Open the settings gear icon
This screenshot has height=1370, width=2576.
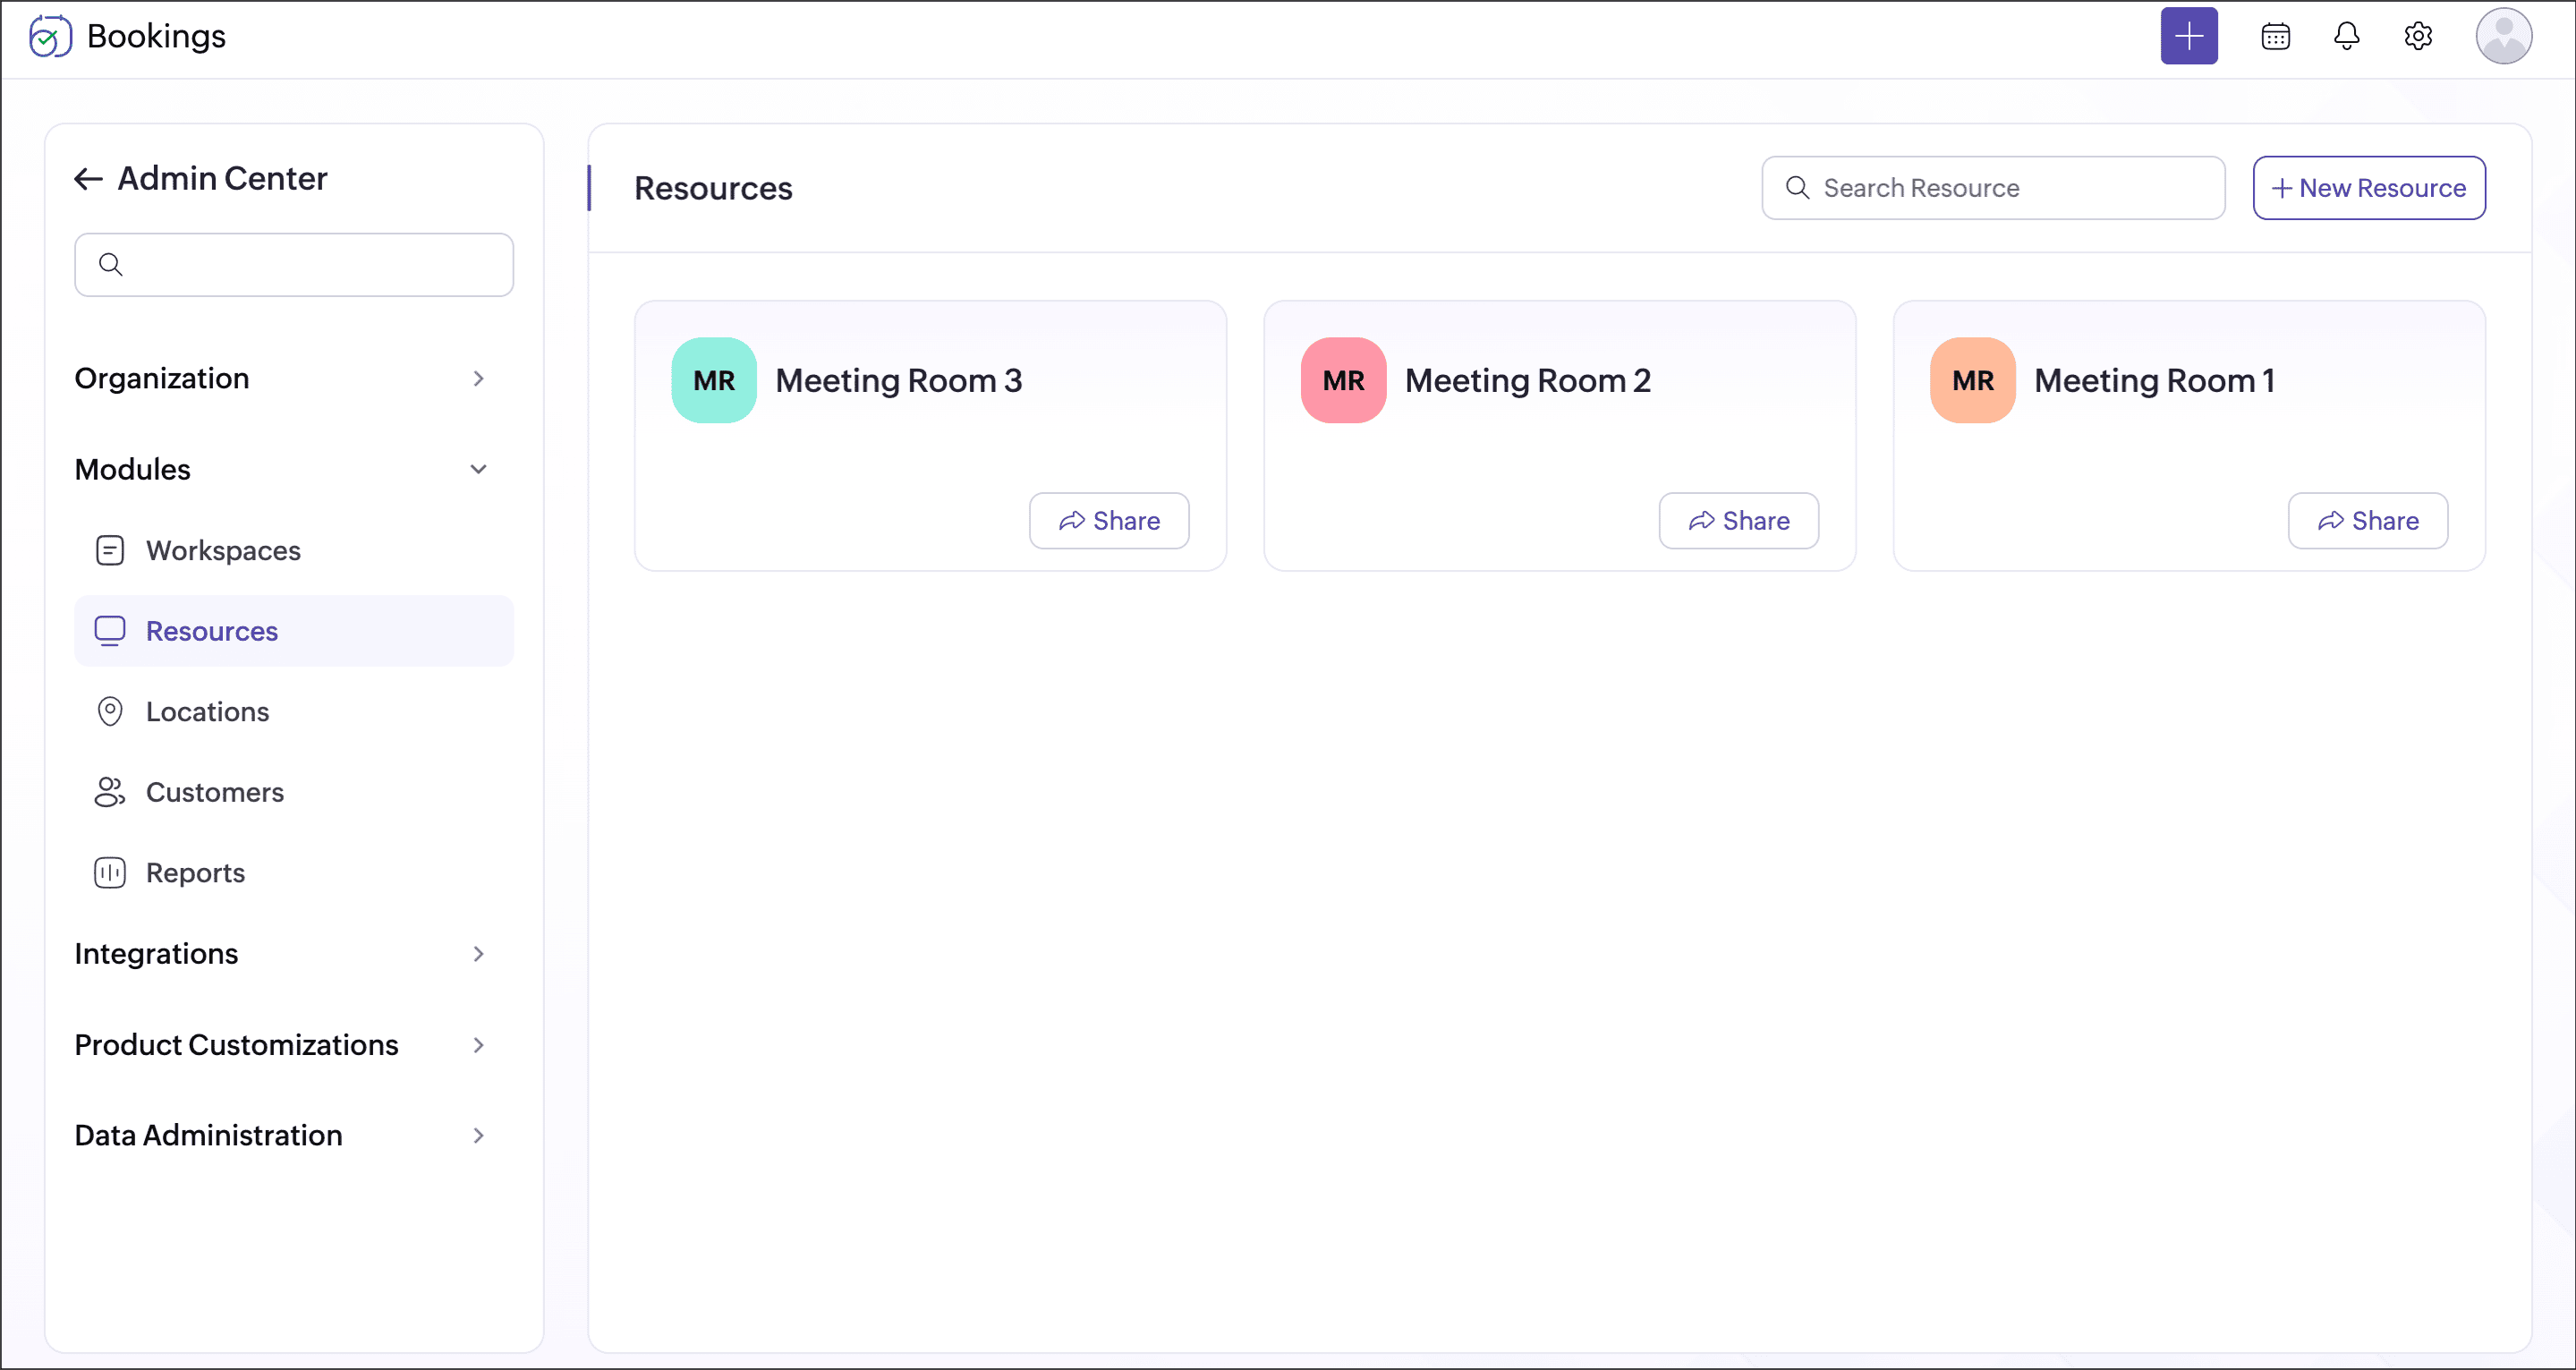point(2418,36)
